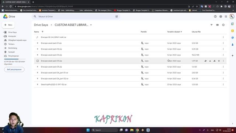The image size is (236, 133).
Task: Click Ukuran file column header
Action: [x=196, y=32]
